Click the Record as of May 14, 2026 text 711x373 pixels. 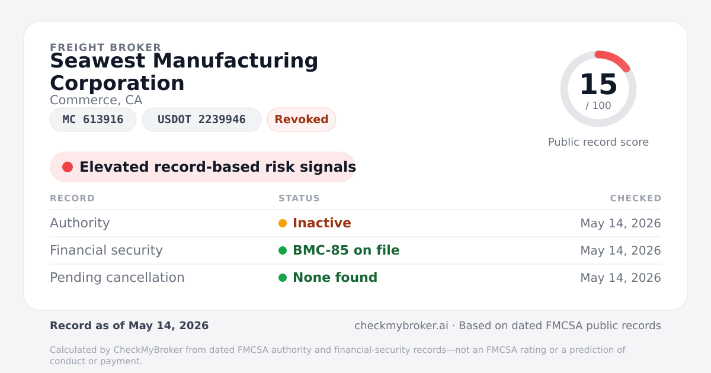point(129,326)
